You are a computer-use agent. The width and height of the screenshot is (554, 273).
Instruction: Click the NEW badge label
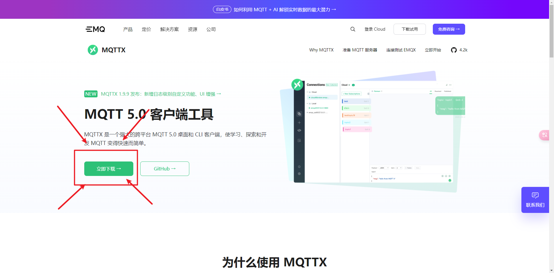(91, 94)
